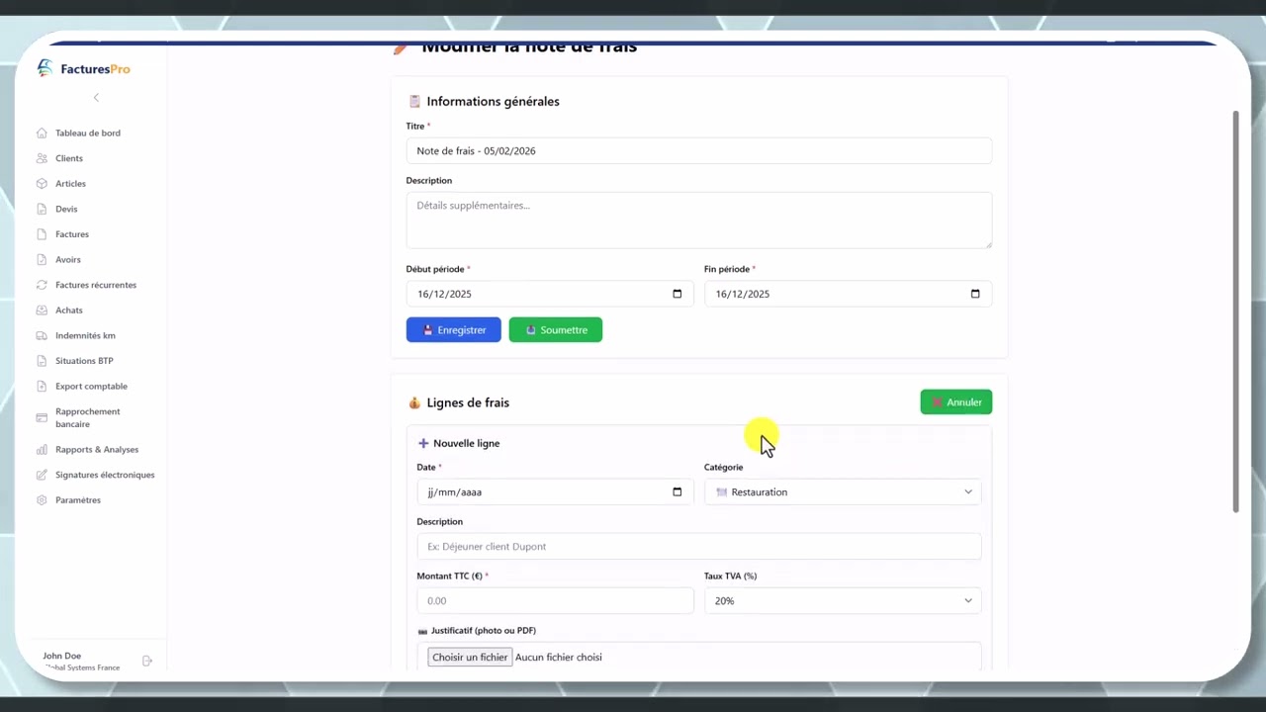Navigate to Indemnités km

pos(85,335)
